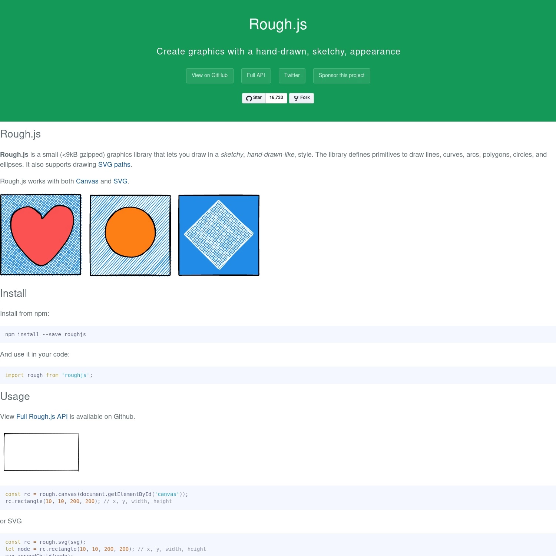
Task: Open the SVG paths link
Action: click(x=114, y=165)
